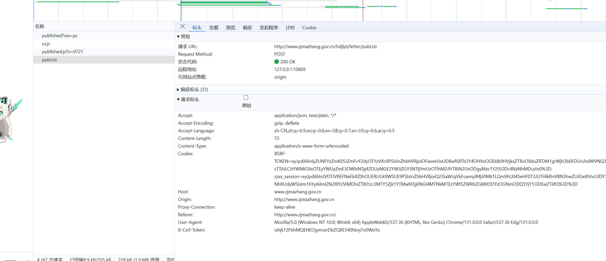Click the remote address 127.0.0.1:10809
606x261 pixels.
click(x=290, y=69)
